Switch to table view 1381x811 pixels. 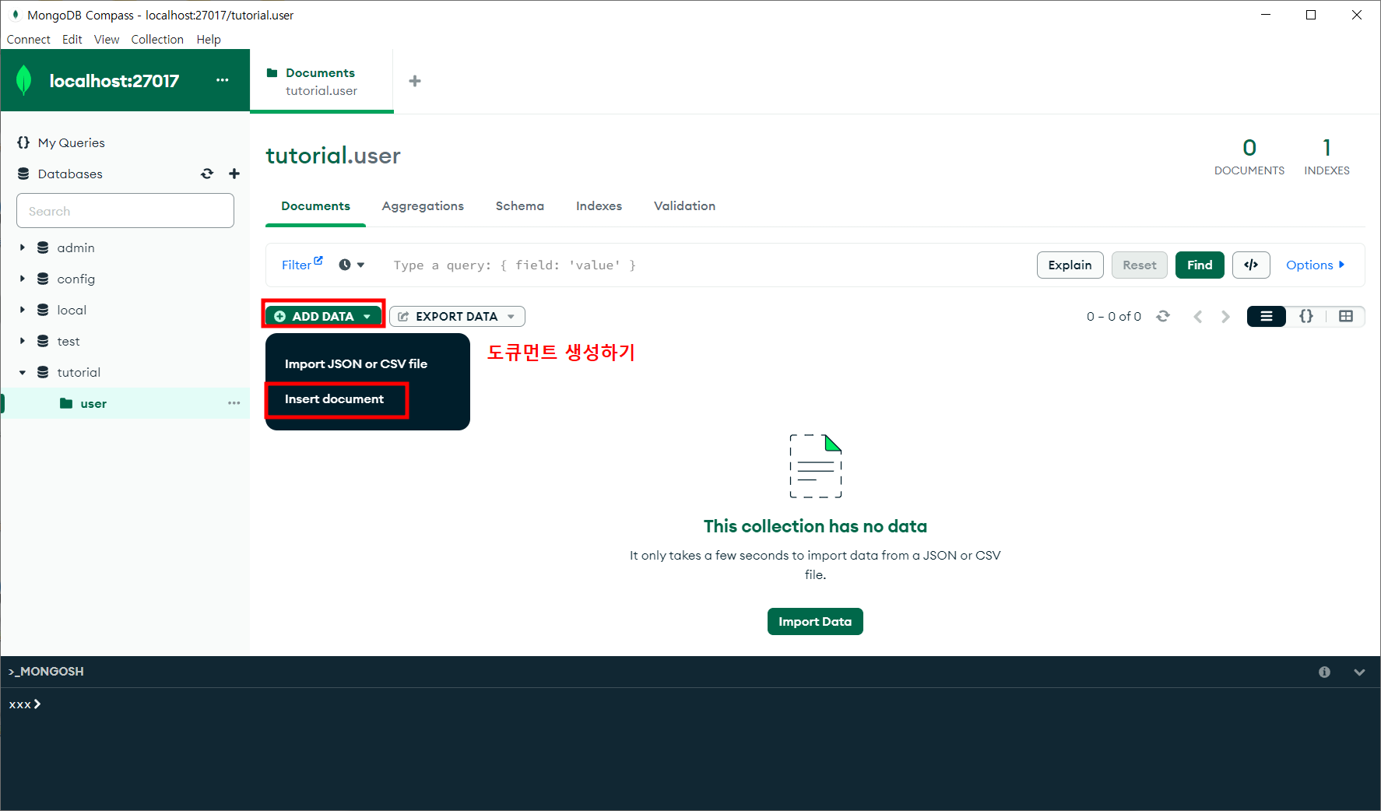point(1346,316)
